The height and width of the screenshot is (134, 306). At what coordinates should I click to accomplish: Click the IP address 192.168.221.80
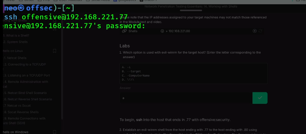click(179, 31)
